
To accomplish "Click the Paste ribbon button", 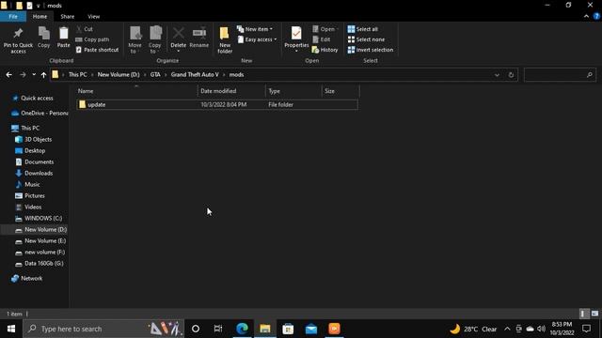I will pos(63,38).
